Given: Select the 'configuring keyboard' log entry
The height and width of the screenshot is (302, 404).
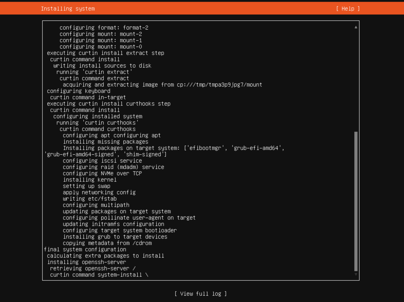Looking at the screenshot, I should coord(78,91).
